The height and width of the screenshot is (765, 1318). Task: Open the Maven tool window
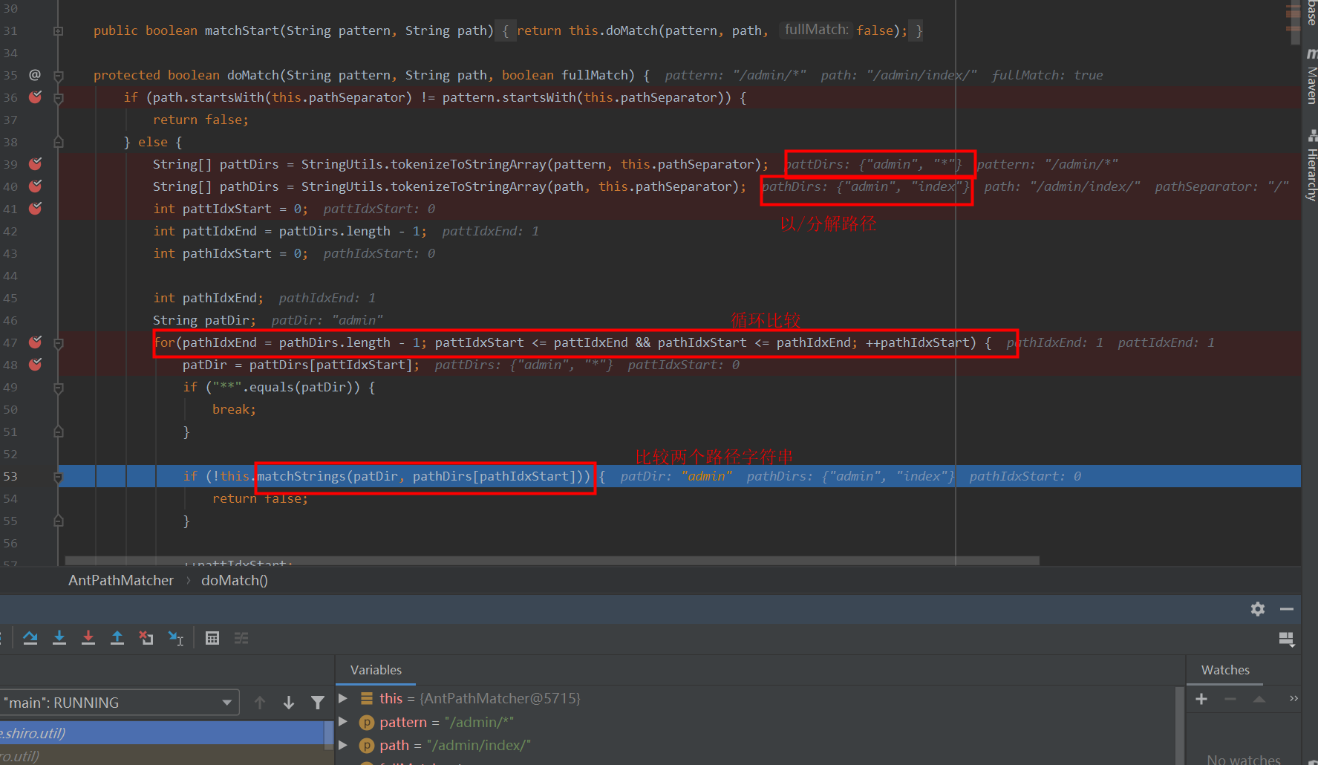(x=1311, y=76)
